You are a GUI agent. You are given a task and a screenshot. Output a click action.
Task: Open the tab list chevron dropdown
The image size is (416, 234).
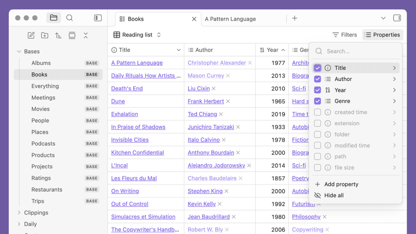(x=383, y=18)
